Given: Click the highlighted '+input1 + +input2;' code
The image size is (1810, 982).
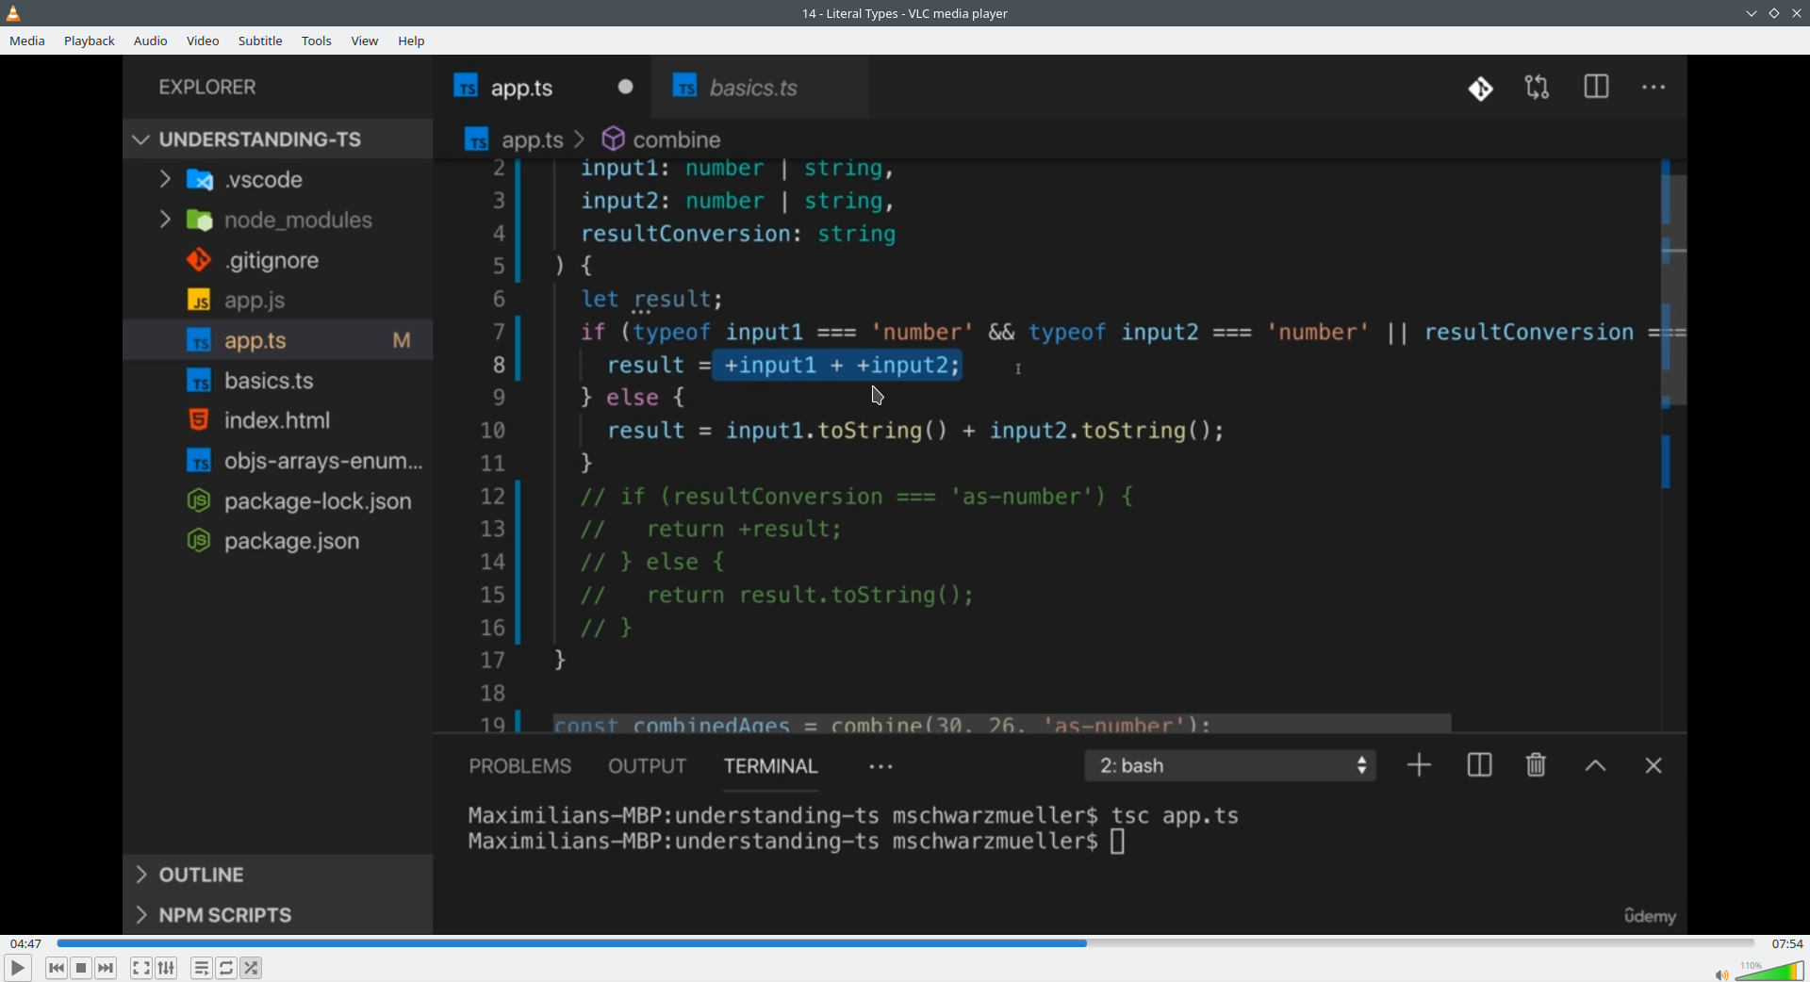Looking at the screenshot, I should click(837, 365).
